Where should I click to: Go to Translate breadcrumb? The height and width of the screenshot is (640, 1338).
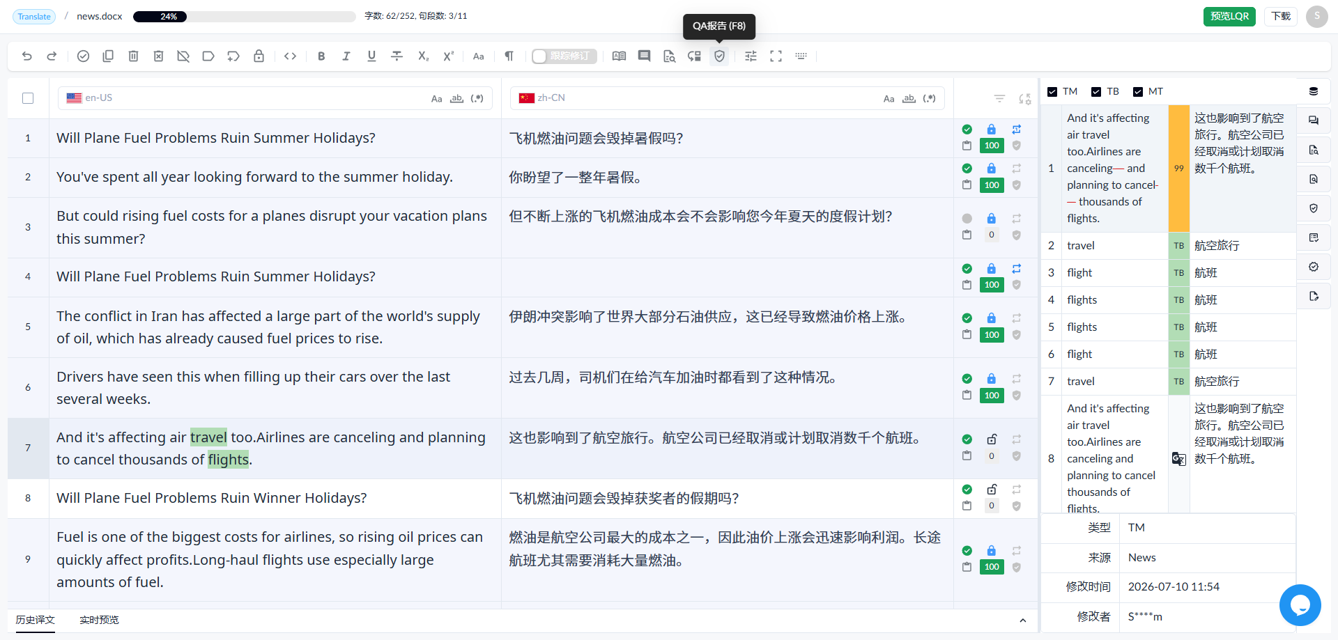tap(34, 17)
